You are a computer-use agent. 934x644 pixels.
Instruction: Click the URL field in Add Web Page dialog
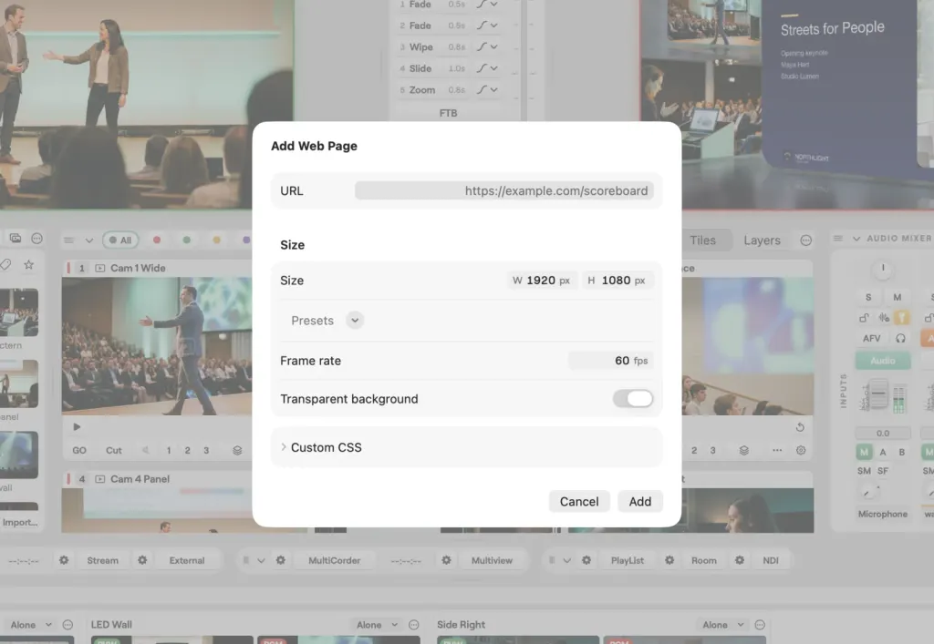(503, 191)
